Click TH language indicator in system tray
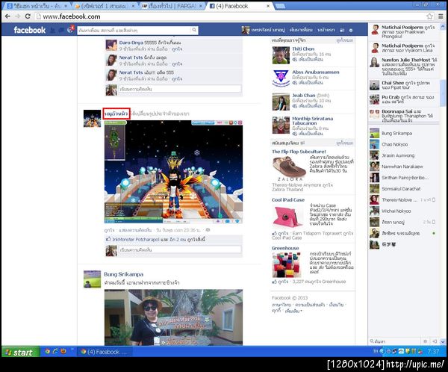 pos(376,351)
